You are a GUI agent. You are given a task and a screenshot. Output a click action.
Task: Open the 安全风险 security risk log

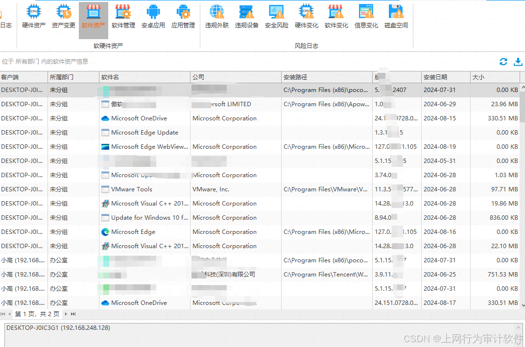click(x=277, y=16)
